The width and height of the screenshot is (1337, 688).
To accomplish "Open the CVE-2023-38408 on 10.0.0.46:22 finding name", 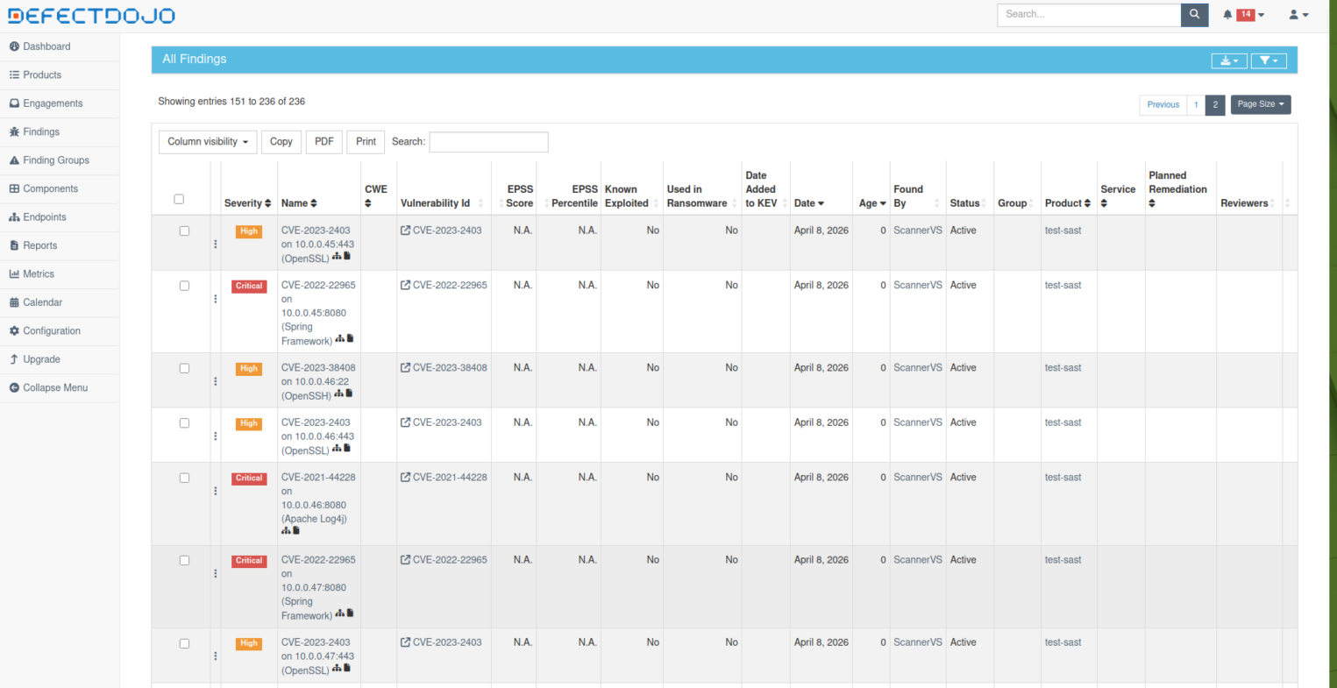I will tap(318, 382).
